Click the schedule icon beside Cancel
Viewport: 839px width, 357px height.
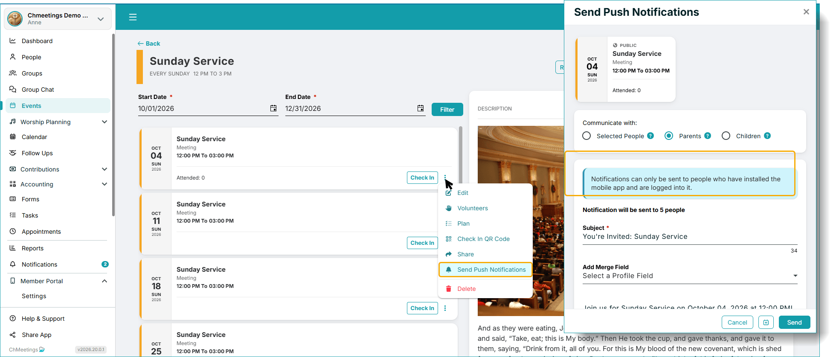[x=766, y=322]
